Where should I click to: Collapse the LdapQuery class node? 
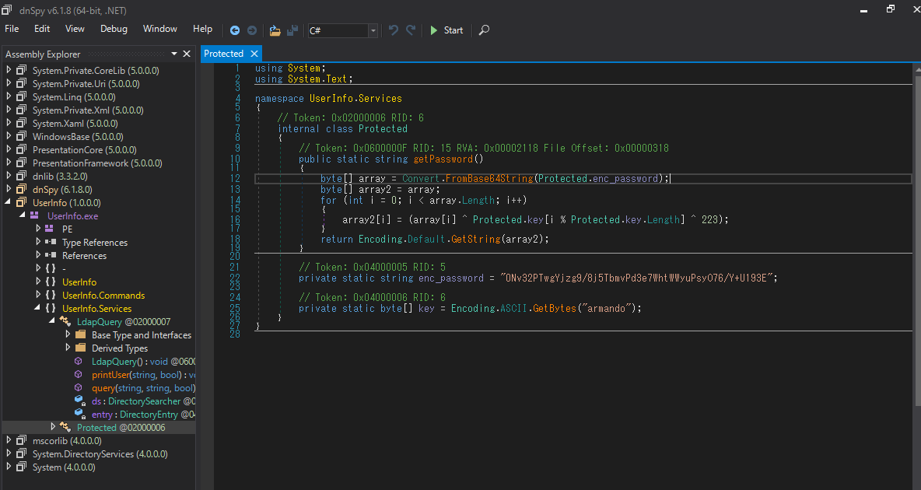click(x=52, y=320)
